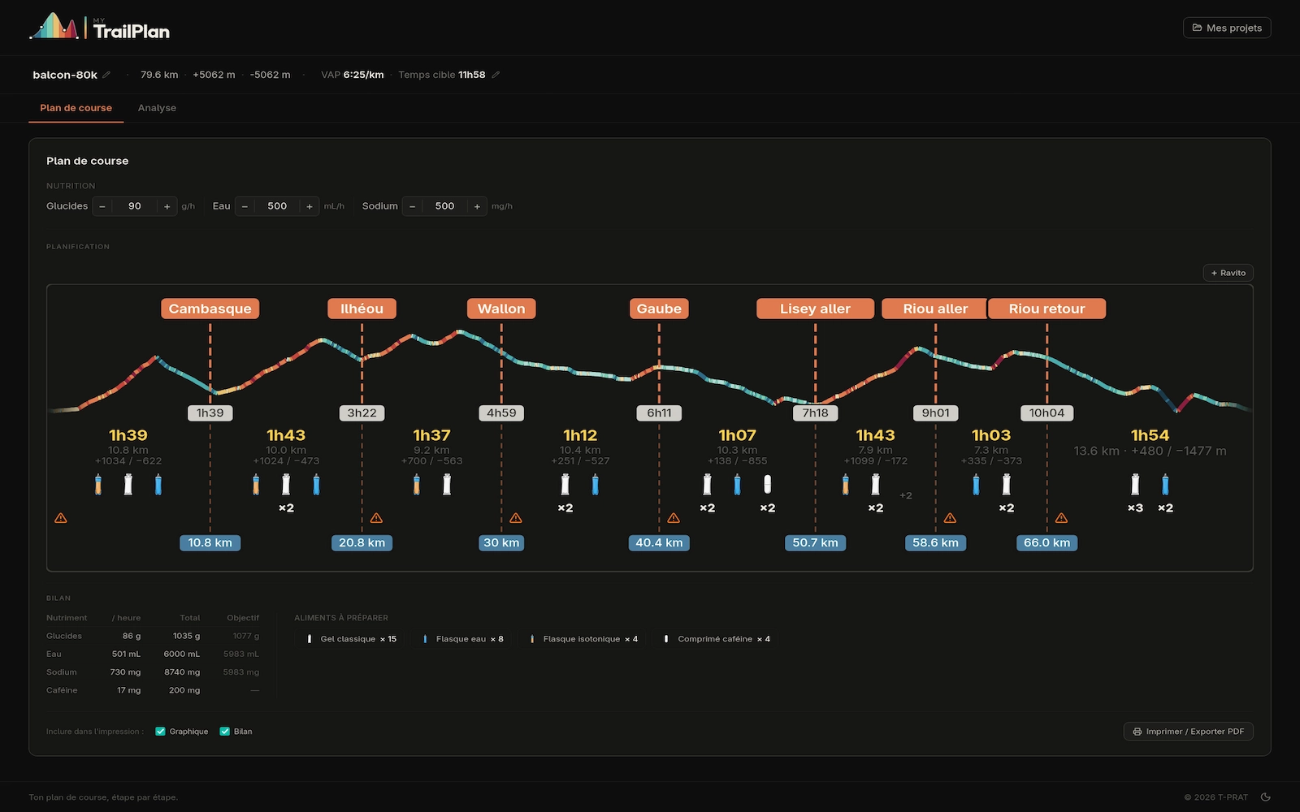Click warning triangle near Gaube line
This screenshot has height=812, width=1300.
point(674,518)
